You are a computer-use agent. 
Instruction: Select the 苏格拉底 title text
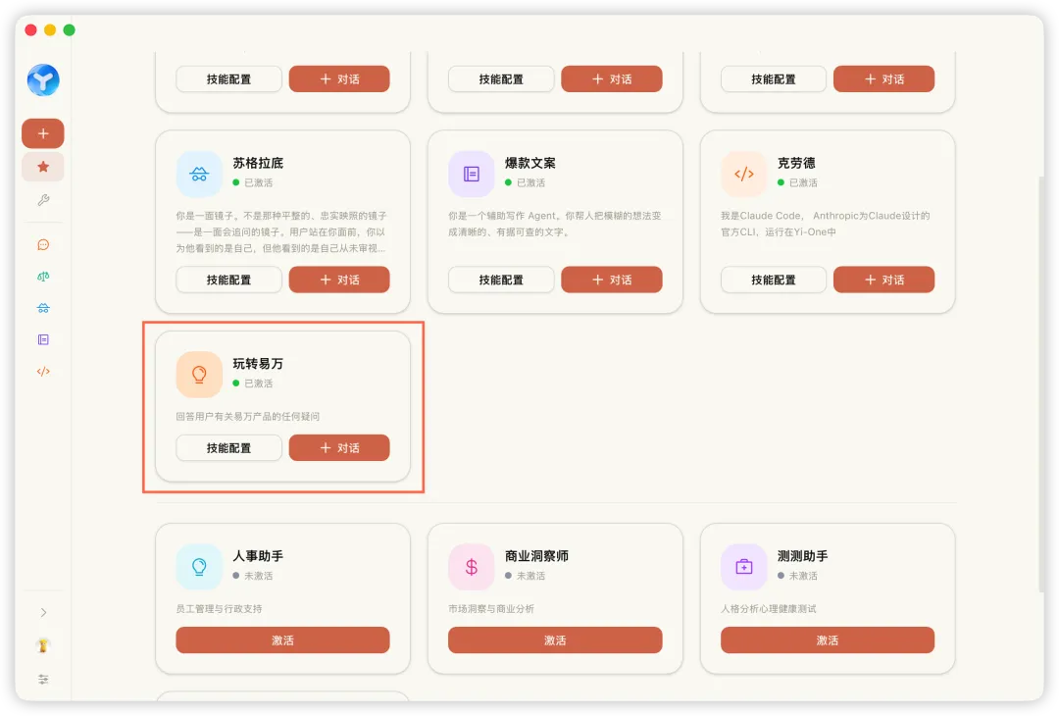pyautogui.click(x=258, y=163)
